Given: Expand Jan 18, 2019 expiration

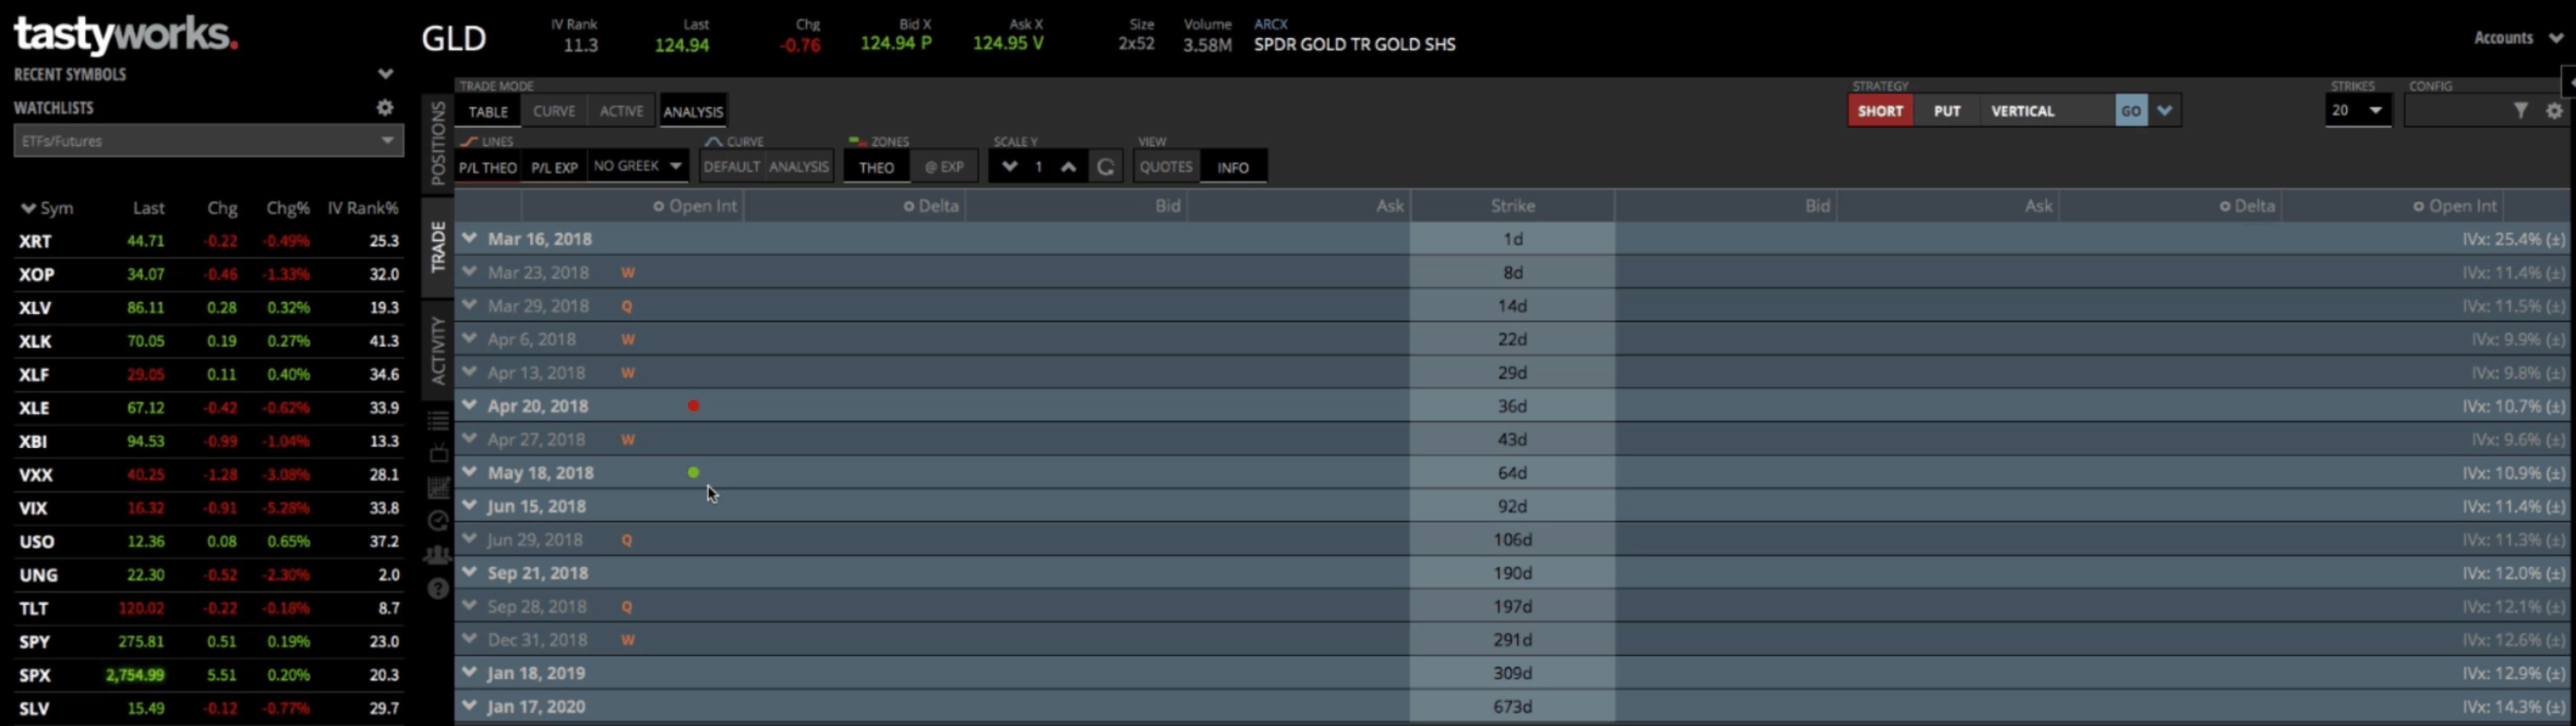Looking at the screenshot, I should coord(469,672).
